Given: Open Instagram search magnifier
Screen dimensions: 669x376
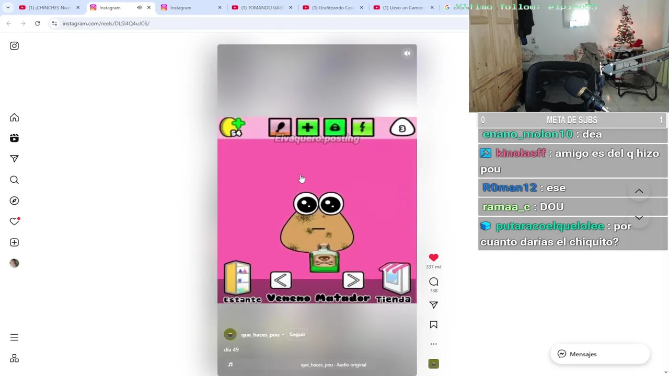Looking at the screenshot, I should [14, 180].
